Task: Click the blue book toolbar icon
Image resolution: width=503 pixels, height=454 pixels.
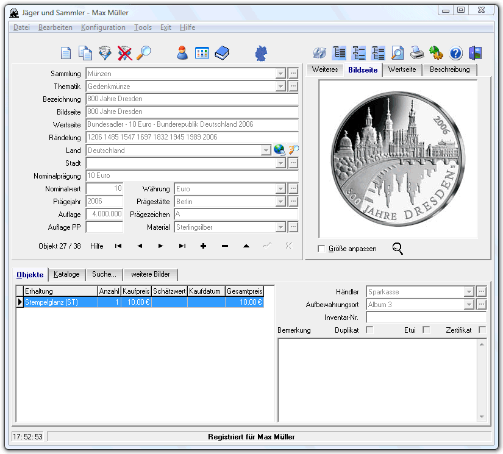Action: coord(222,53)
